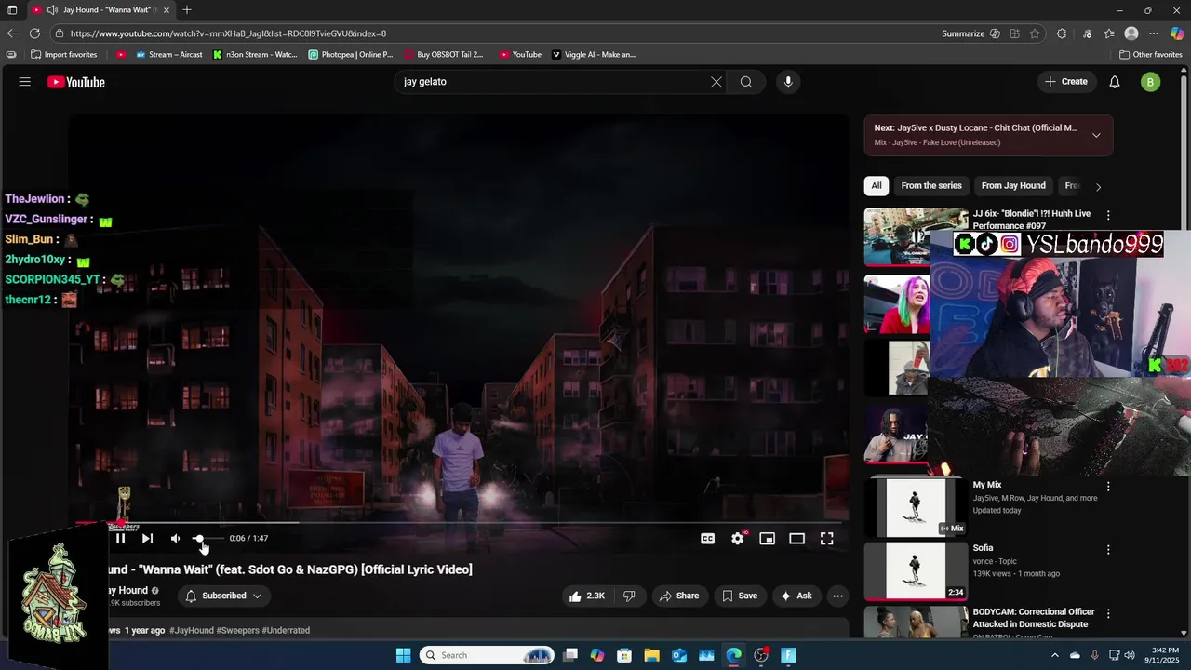Open Viggle AI bookmark

point(594,55)
